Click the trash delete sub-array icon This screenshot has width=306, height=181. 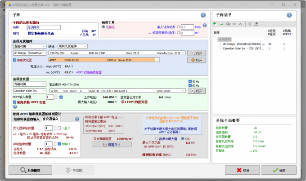250,24
